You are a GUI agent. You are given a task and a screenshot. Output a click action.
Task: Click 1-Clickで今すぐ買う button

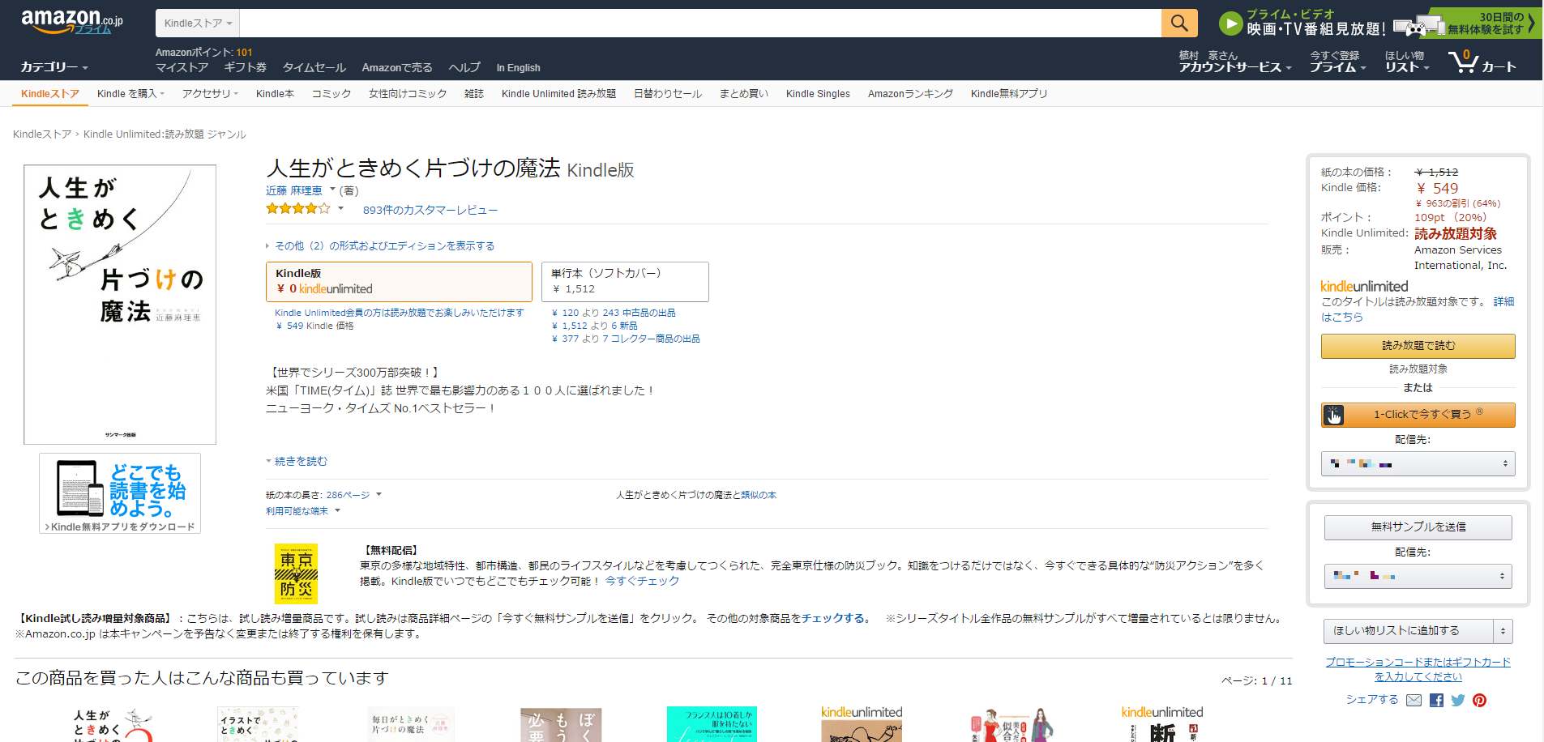pyautogui.click(x=1418, y=415)
